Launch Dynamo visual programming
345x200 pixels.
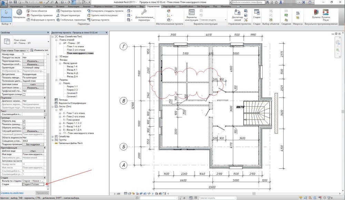click(x=316, y=14)
